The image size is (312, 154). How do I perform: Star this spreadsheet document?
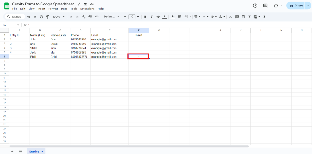click(79, 4)
